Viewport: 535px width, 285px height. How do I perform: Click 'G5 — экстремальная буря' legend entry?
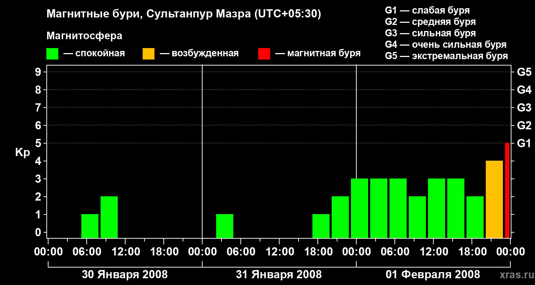(x=446, y=56)
